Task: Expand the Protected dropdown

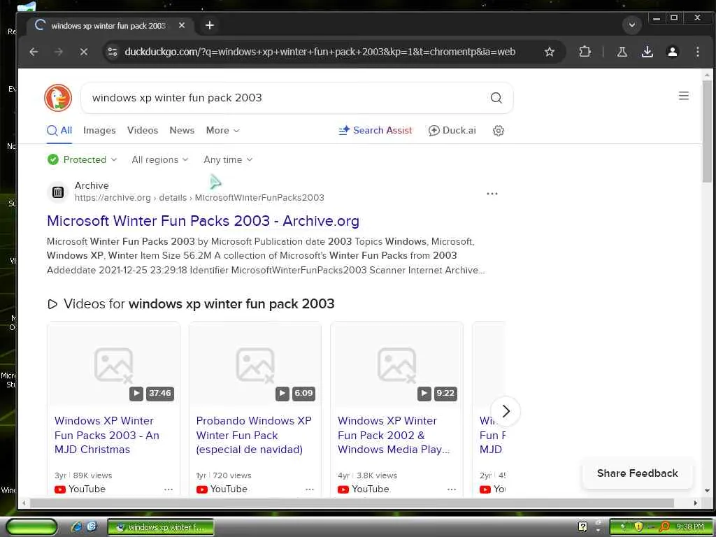Action: pos(83,160)
